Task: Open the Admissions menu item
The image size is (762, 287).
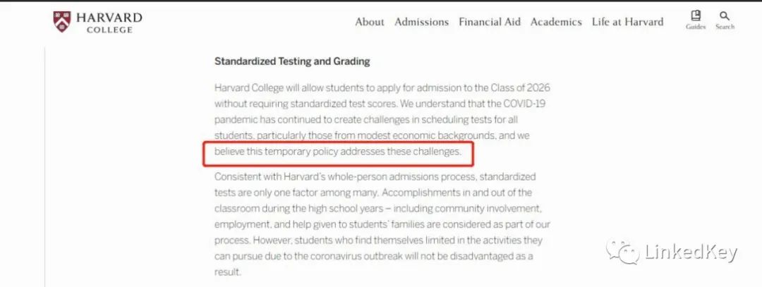Action: [421, 22]
